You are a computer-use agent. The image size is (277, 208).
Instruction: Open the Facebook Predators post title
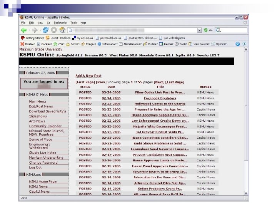click(x=160, y=98)
